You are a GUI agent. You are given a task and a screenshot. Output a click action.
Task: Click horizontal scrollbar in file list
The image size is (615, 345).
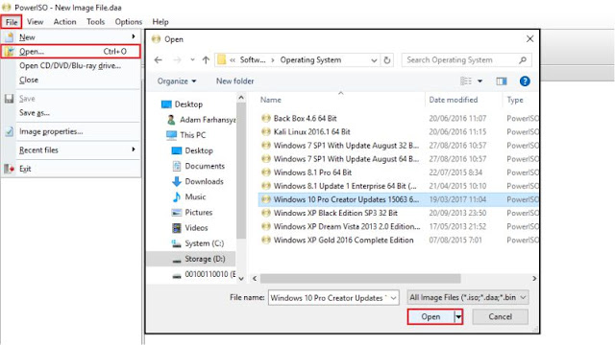pos(360,279)
